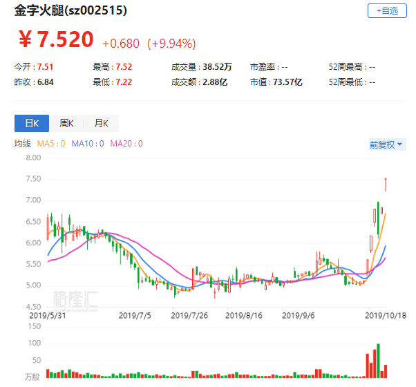Click 52周最低 field

[x=352, y=82]
